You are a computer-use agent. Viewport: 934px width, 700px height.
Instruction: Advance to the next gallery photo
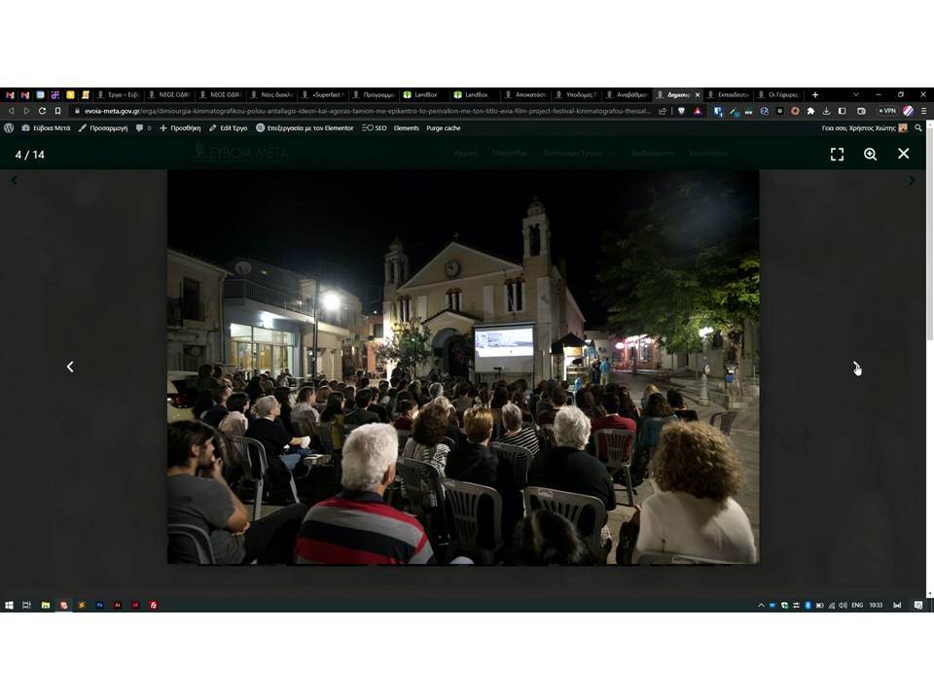856,367
